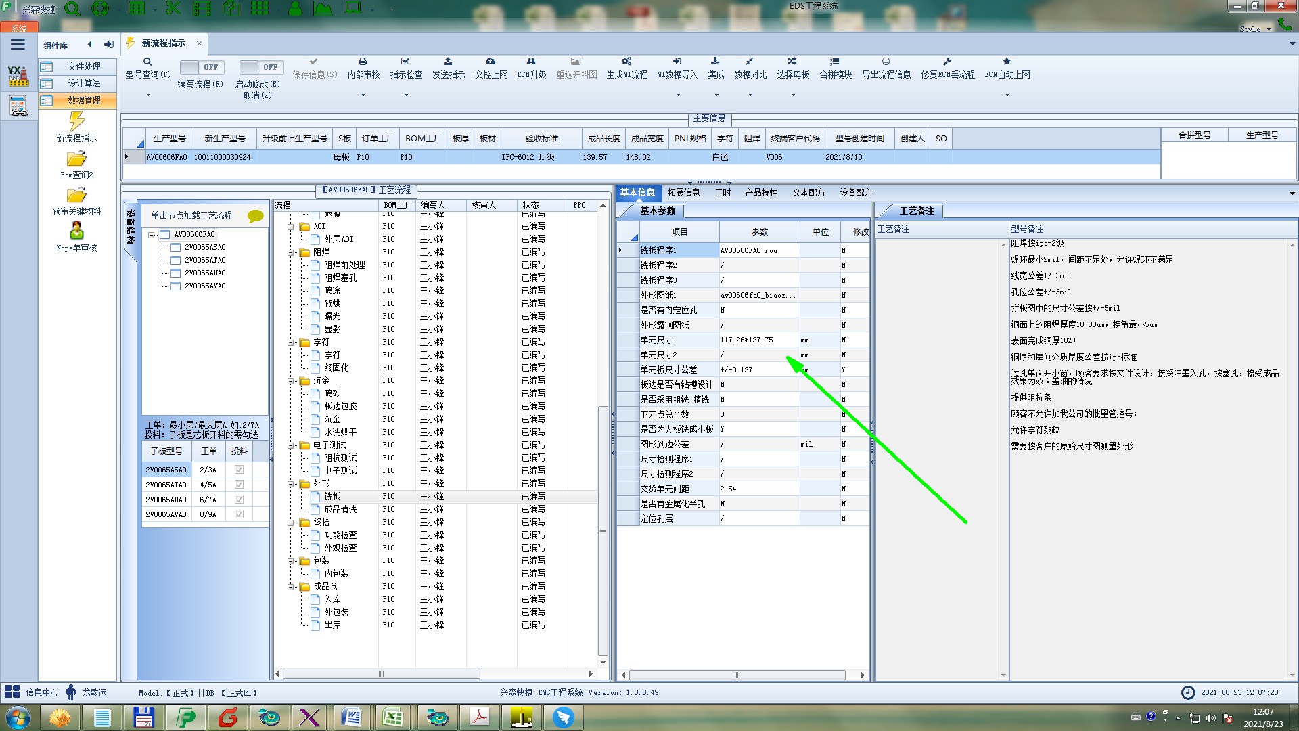Click the 保存信息 toolbar icon

(x=313, y=62)
